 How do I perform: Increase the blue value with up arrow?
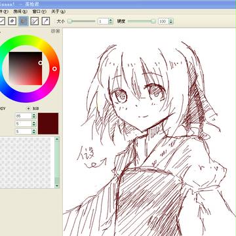[34, 130]
